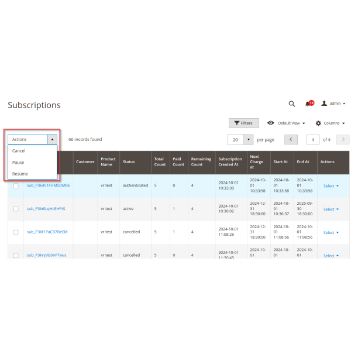351x351 pixels.
Task: Open the per page size dropdown arrow
Action: pos(248,140)
